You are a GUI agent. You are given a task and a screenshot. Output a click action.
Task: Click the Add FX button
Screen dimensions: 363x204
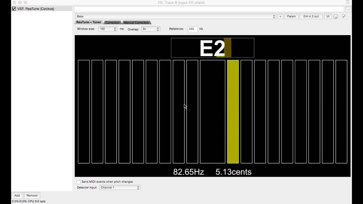tap(17, 195)
